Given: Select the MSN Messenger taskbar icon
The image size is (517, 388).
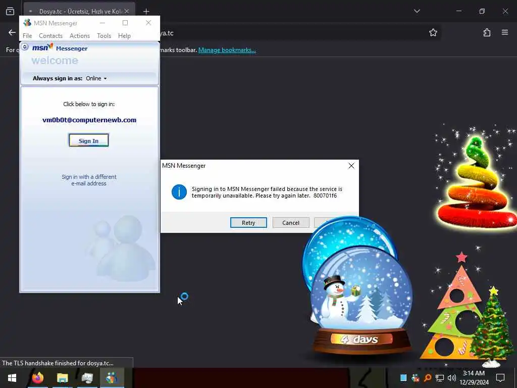Looking at the screenshot, I should point(112,378).
